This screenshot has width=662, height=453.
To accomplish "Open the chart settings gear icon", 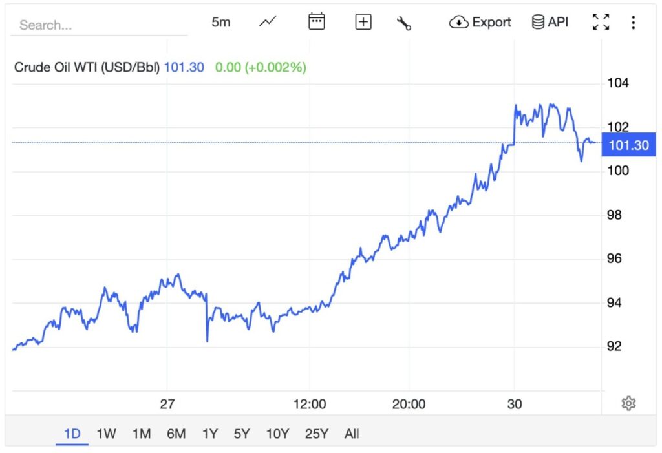I will coord(629,403).
